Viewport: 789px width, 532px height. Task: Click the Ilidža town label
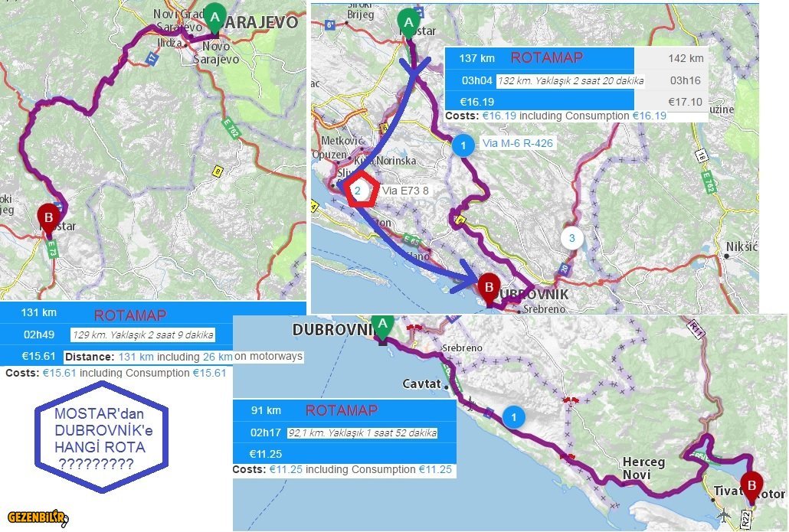click(169, 43)
